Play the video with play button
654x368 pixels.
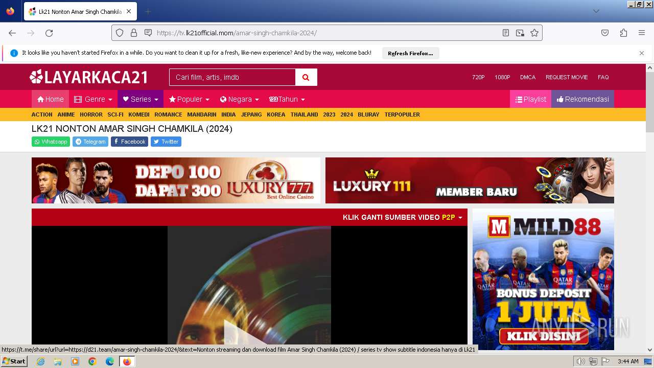click(249, 332)
